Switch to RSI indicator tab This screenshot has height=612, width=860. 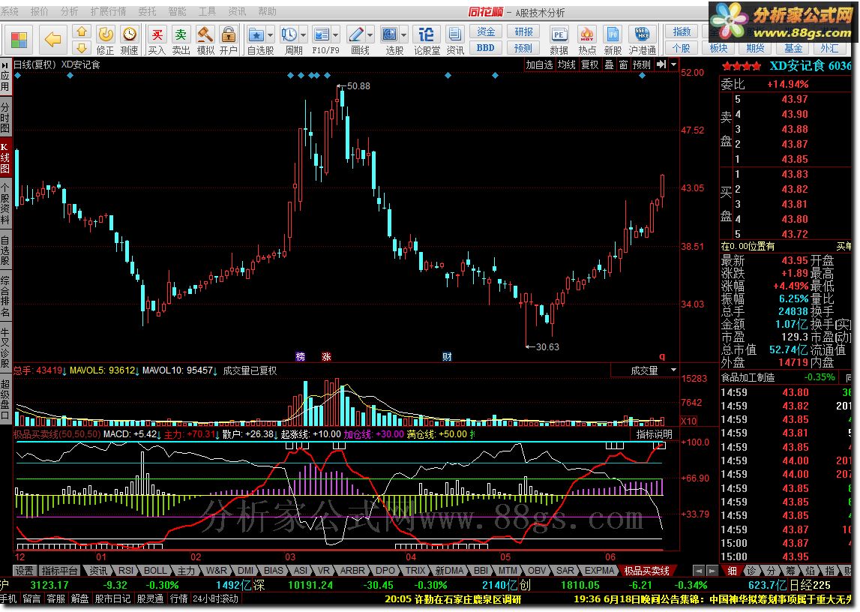(126, 570)
